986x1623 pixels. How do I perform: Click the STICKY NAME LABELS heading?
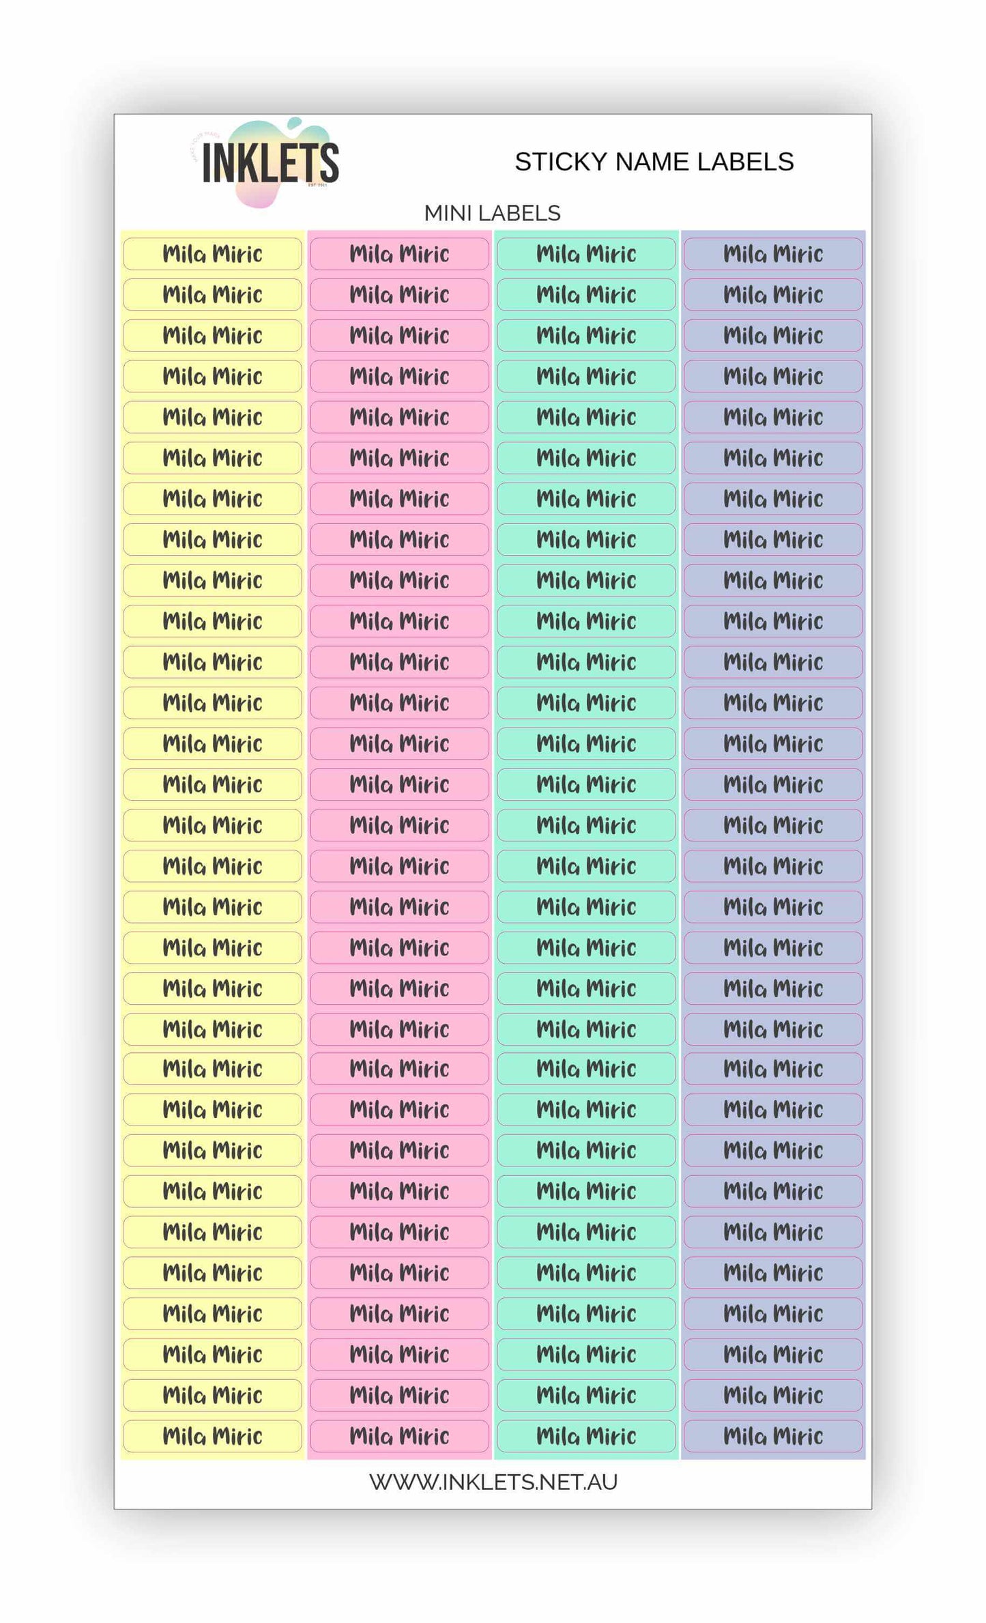click(654, 162)
